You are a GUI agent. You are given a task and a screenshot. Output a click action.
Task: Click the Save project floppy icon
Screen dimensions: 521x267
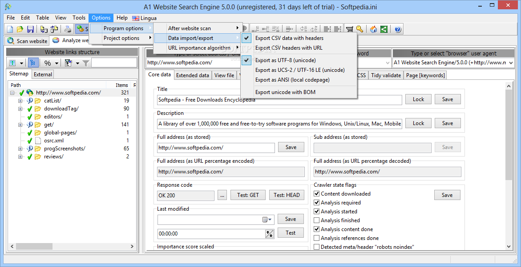point(30,29)
